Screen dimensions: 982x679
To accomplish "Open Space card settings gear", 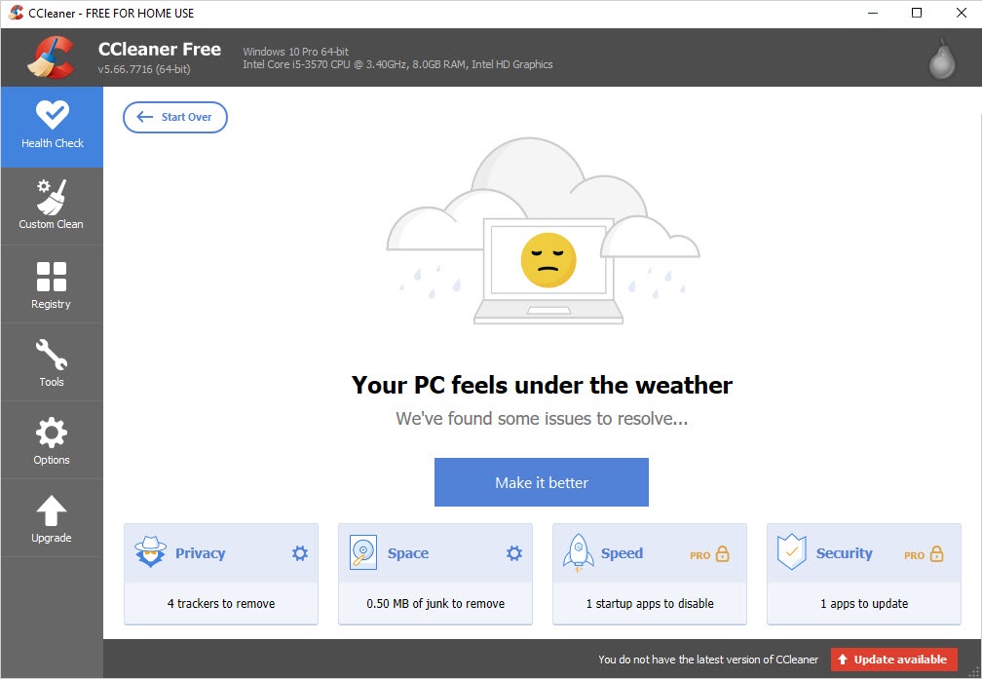I will click(514, 553).
